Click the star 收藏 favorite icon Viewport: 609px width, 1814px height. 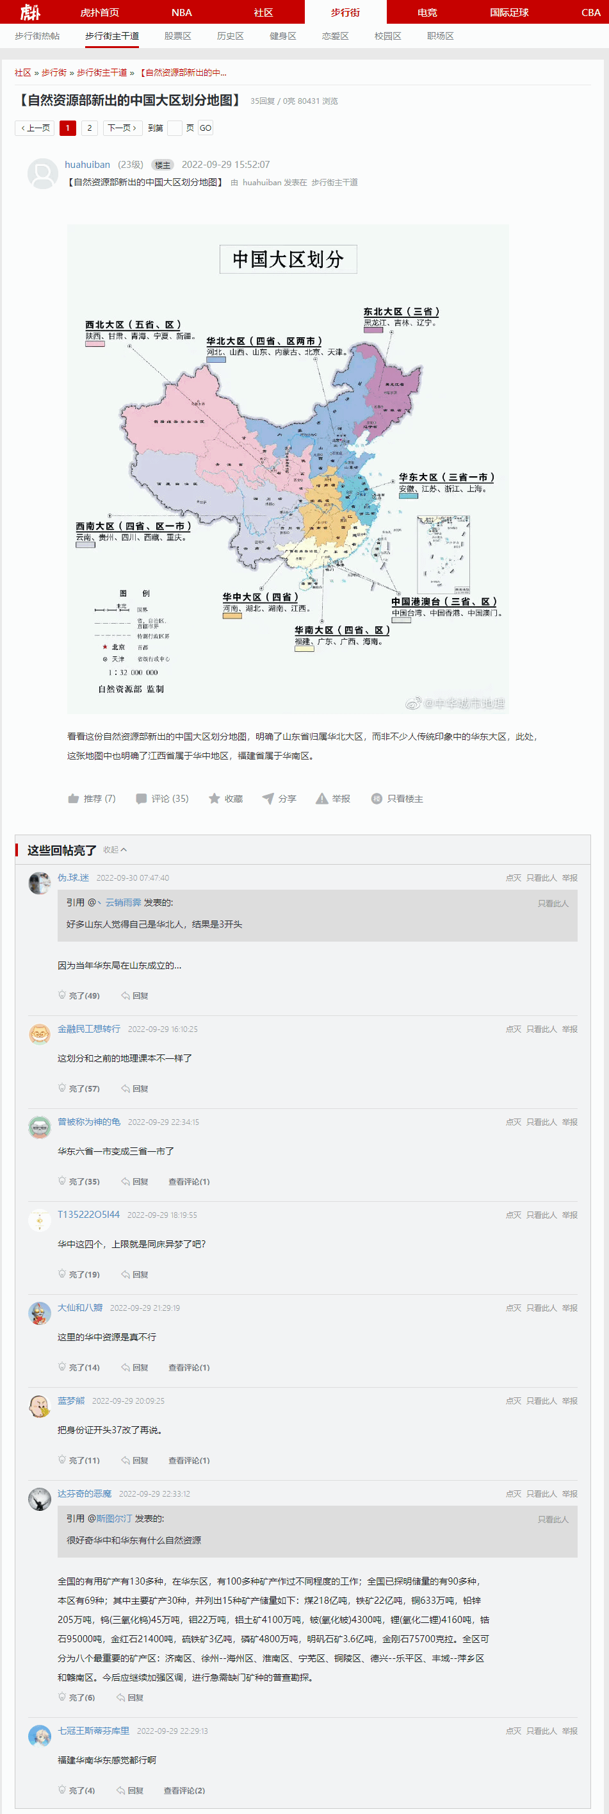point(215,799)
